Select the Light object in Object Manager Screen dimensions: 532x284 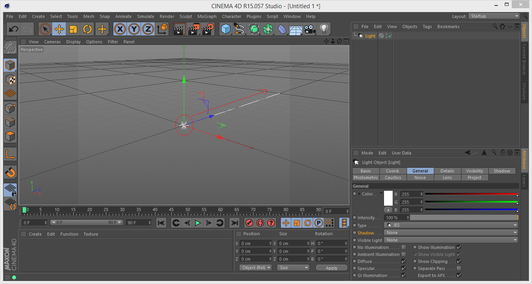click(x=370, y=36)
